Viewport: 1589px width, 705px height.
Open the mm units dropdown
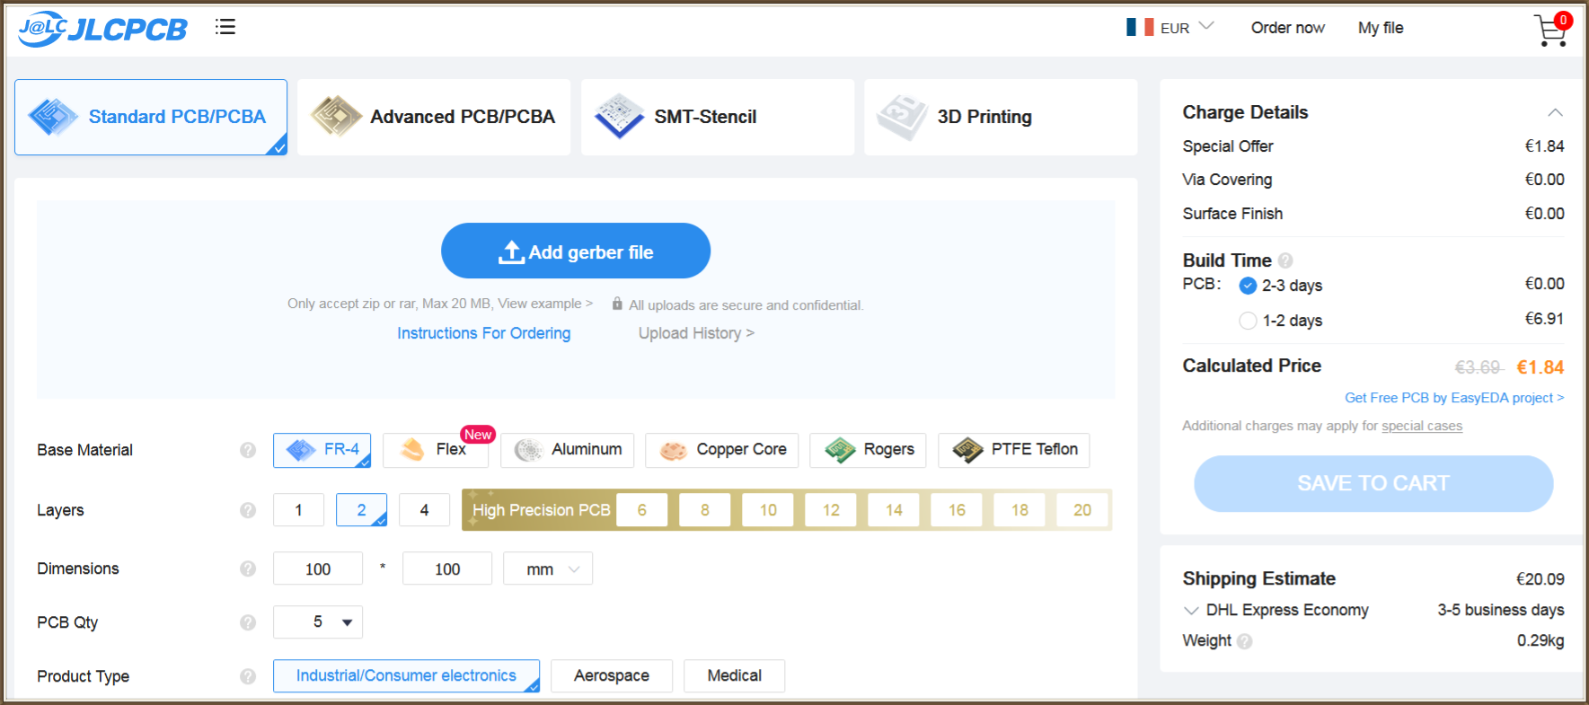tap(548, 569)
